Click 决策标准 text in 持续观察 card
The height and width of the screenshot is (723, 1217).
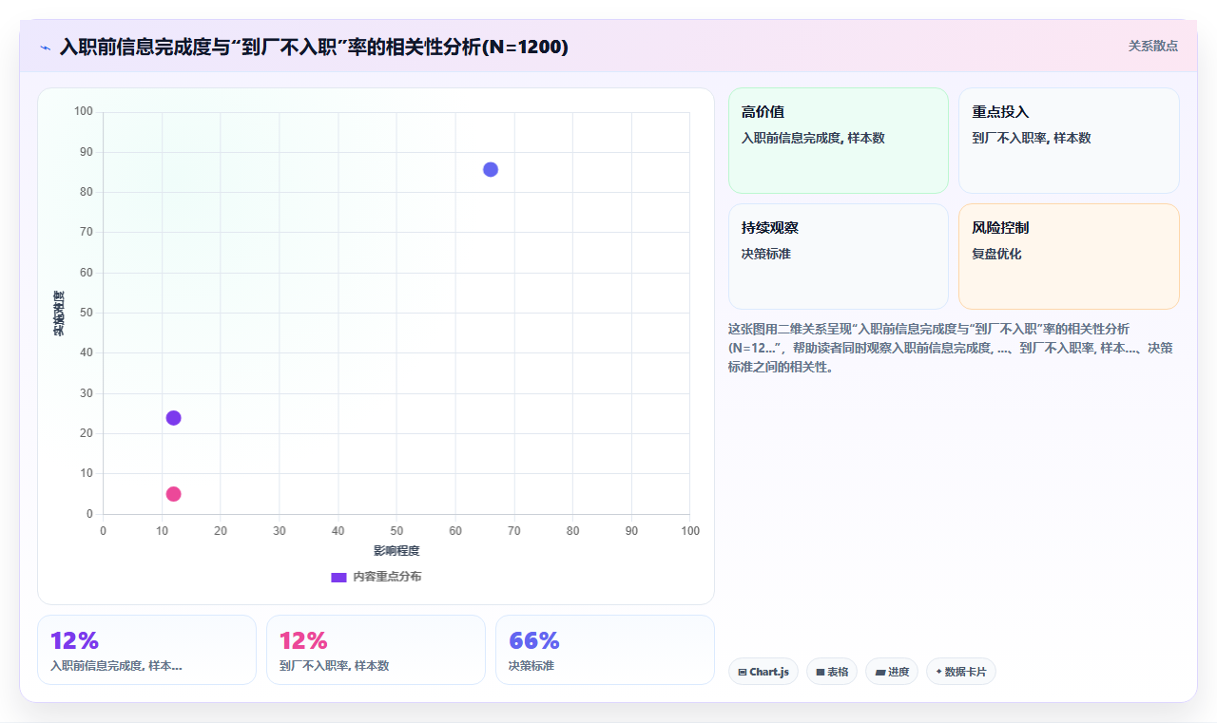[766, 255]
